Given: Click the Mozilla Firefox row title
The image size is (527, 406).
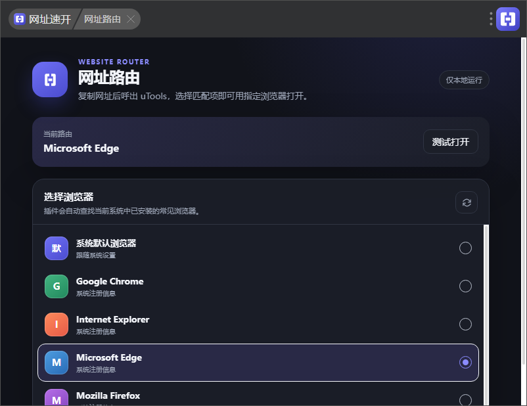Looking at the screenshot, I should tap(108, 395).
